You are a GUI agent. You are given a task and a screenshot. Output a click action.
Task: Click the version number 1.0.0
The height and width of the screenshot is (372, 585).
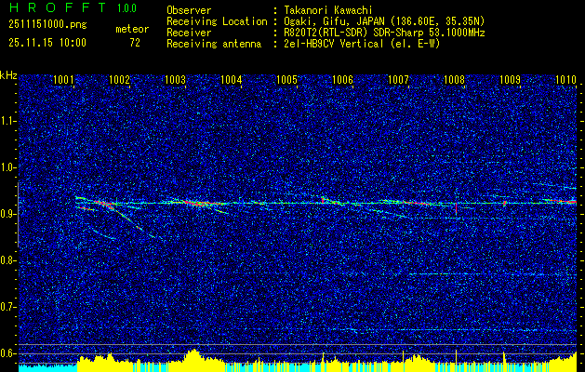(126, 8)
